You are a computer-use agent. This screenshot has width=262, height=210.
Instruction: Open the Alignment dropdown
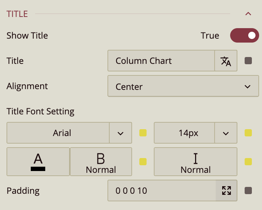tap(183, 87)
